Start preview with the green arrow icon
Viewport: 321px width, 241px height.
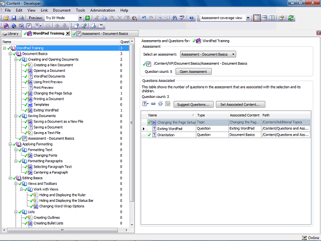click(x=87, y=18)
